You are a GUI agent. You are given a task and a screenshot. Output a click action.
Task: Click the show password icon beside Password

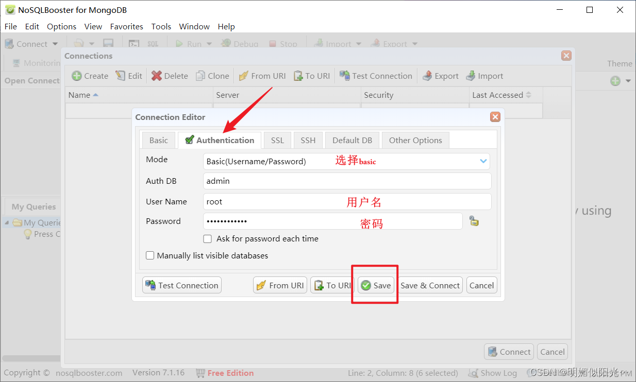474,221
